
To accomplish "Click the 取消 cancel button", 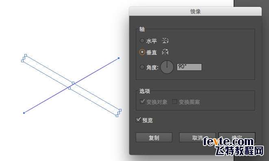I will coord(197,137).
